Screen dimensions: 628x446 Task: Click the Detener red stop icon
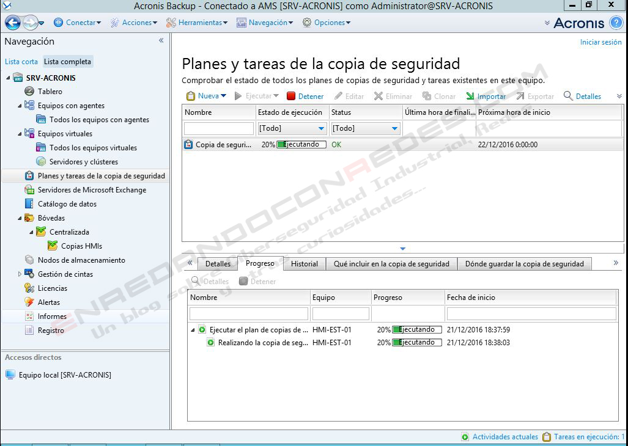coord(291,96)
